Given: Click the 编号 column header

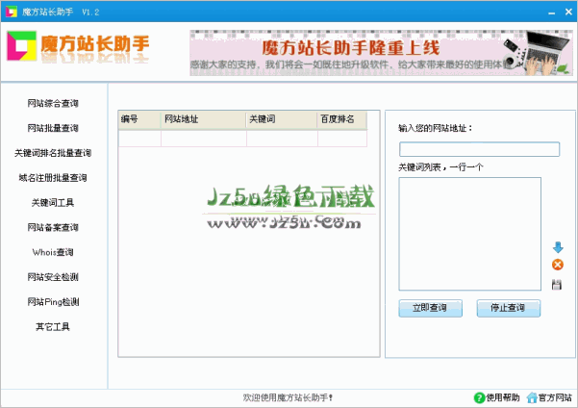Looking at the screenshot, I should click(139, 119).
